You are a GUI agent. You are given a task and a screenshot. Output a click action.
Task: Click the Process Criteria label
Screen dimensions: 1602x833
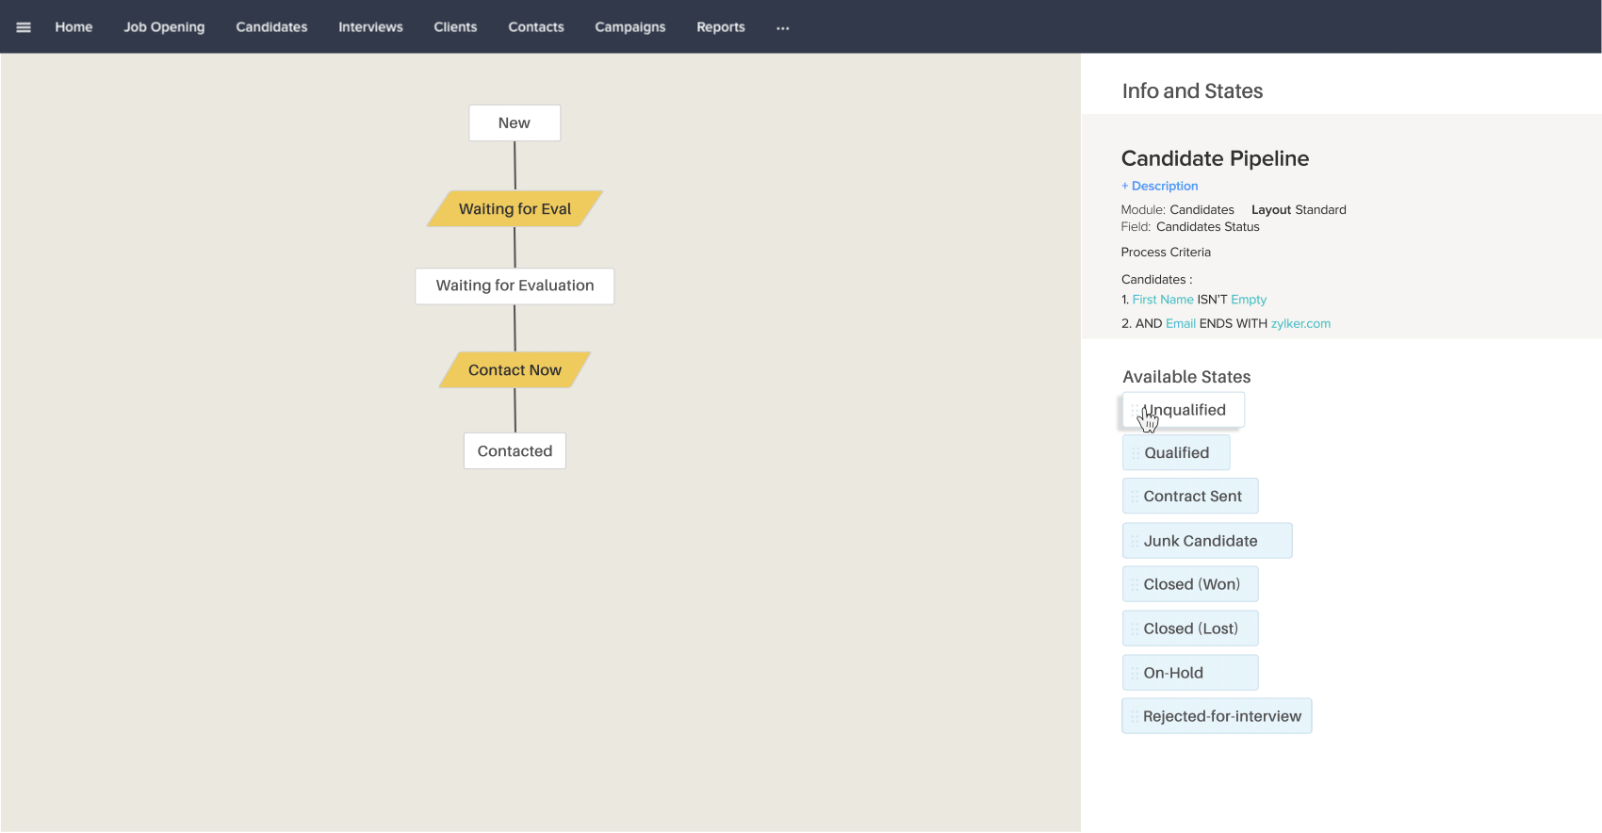1166,253
